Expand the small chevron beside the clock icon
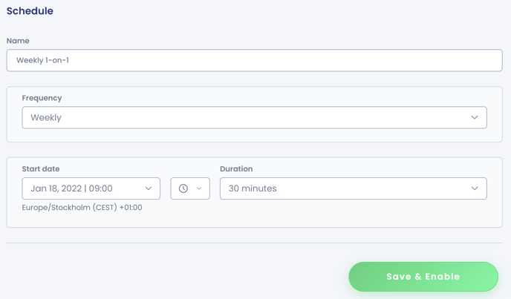Screen dimensions: 511x299 [199, 188]
